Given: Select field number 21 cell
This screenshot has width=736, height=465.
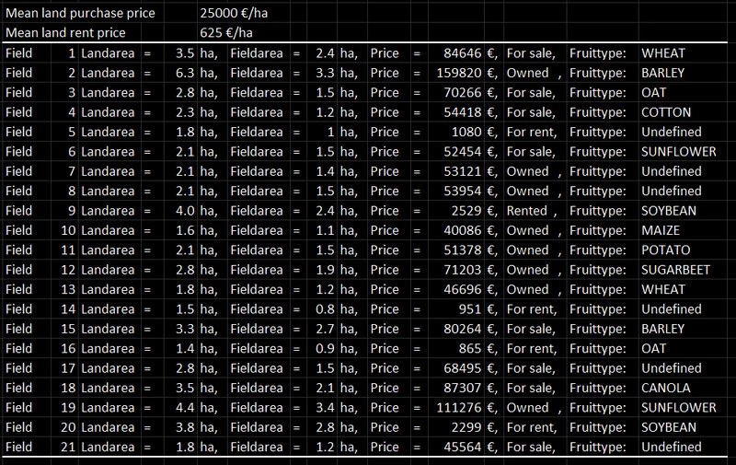Looking at the screenshot, I should [x=64, y=447].
